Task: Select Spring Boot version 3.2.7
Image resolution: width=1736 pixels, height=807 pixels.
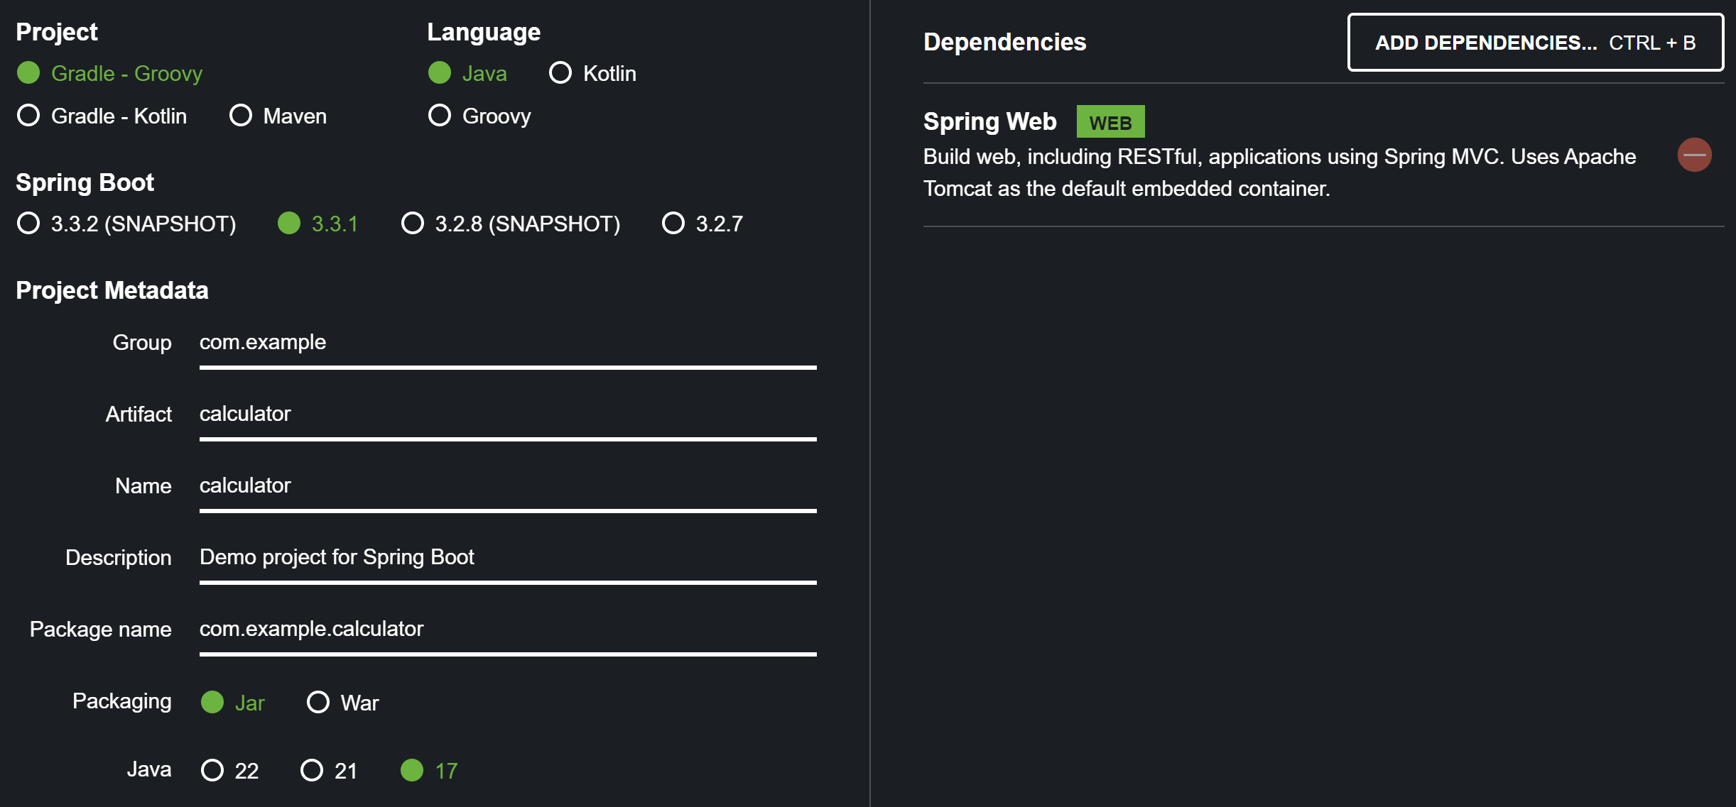Action: [673, 224]
